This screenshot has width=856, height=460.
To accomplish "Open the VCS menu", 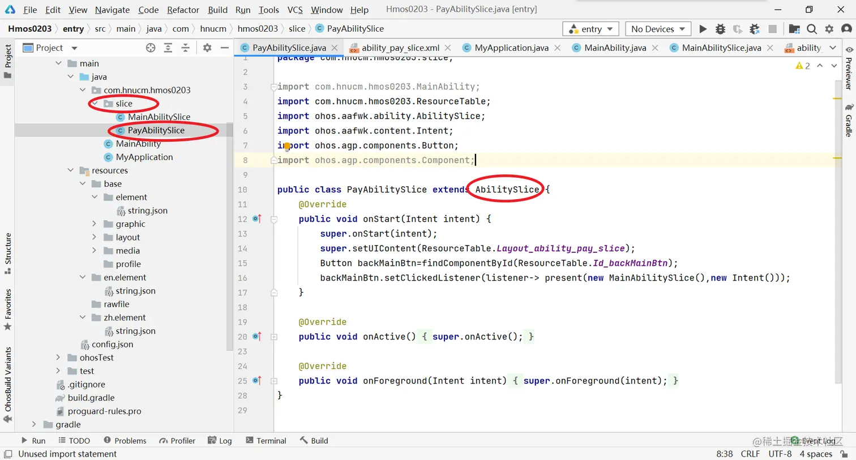I will click(295, 10).
